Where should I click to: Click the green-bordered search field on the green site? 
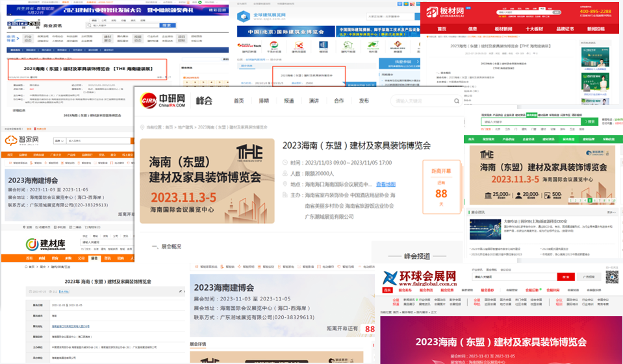(531, 121)
